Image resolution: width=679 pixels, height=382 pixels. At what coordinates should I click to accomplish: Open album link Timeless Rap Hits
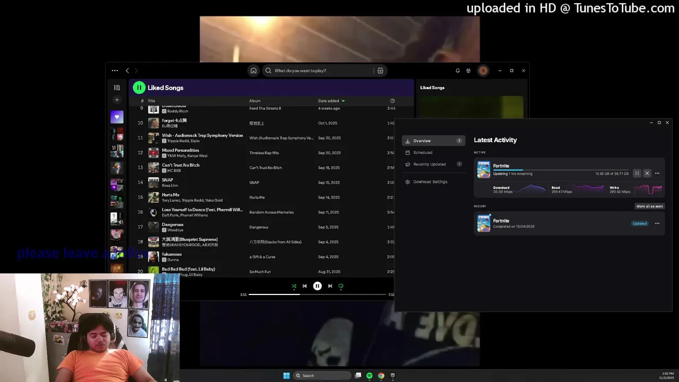[264, 153]
